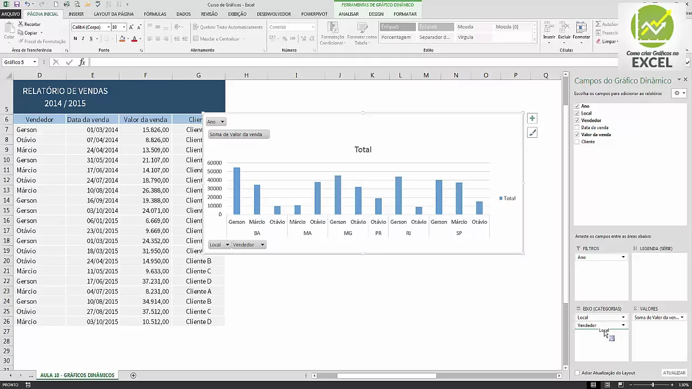Viewport: 692px width, 389px height.
Task: Switch to the FÓRMULAS ribbon tab
Action: point(155,14)
